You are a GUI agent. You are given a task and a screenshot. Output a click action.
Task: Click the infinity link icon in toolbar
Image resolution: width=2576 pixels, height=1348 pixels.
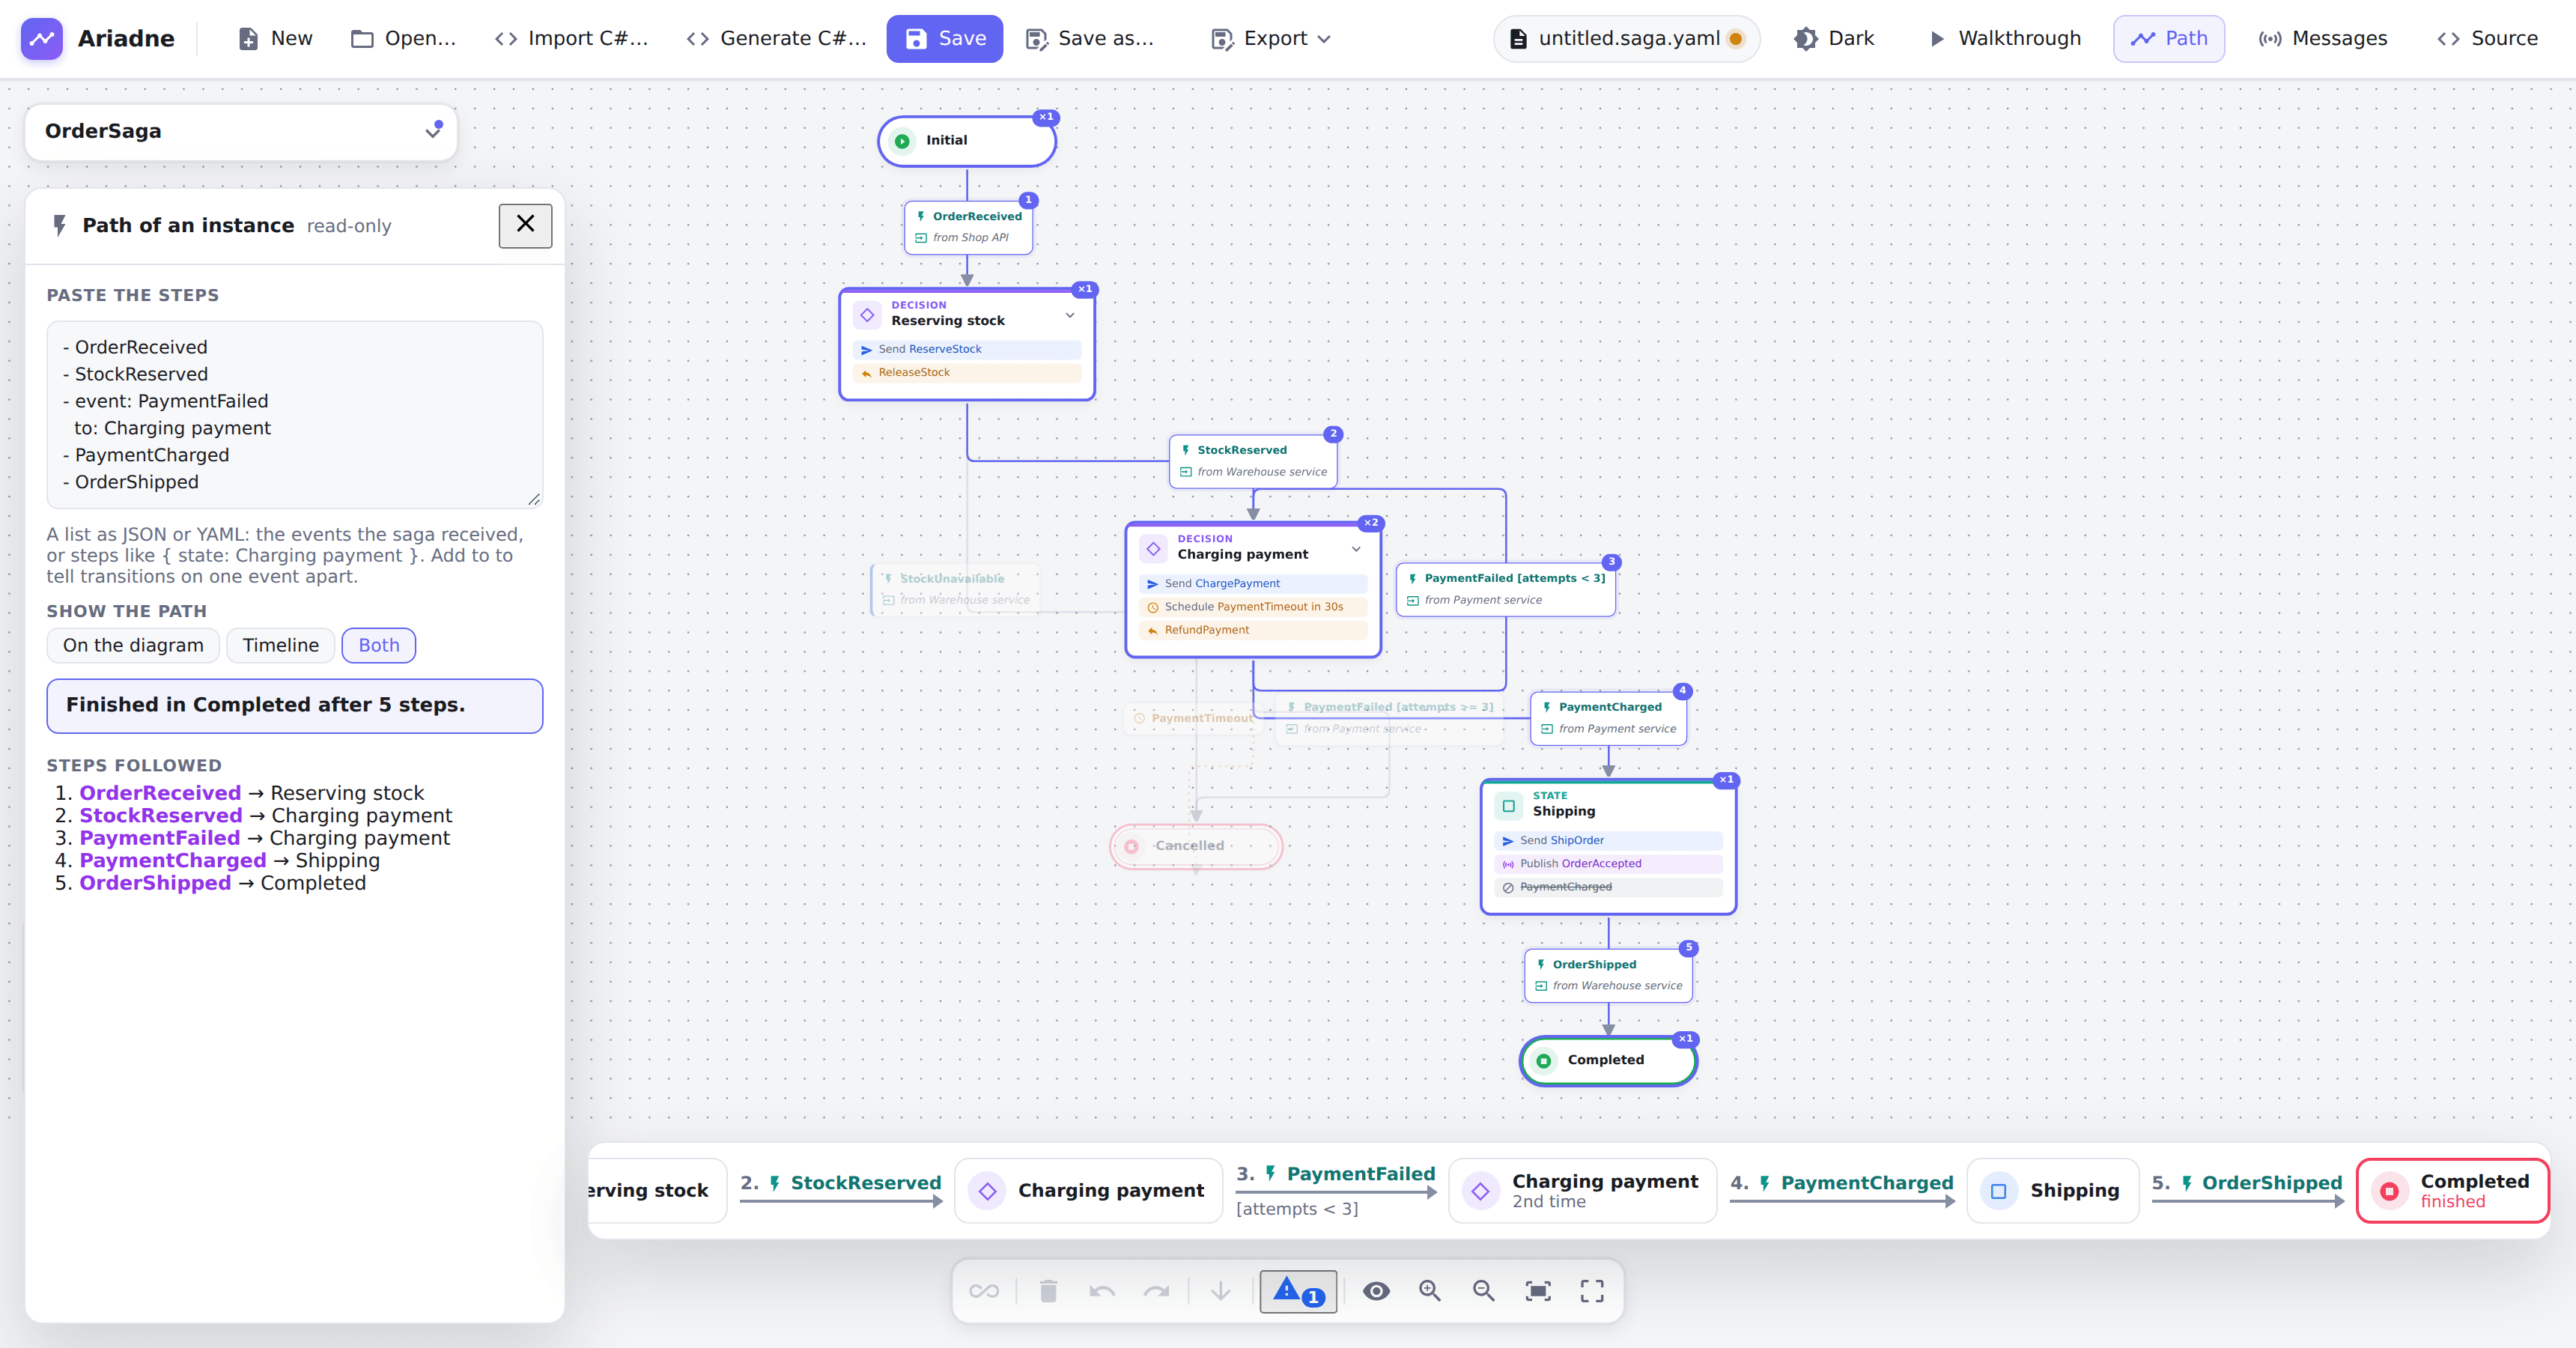click(984, 1291)
